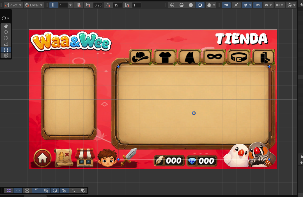The width and height of the screenshot is (303, 197).
Task: Toggle scene visibility eye icon
Action: click(x=258, y=5)
